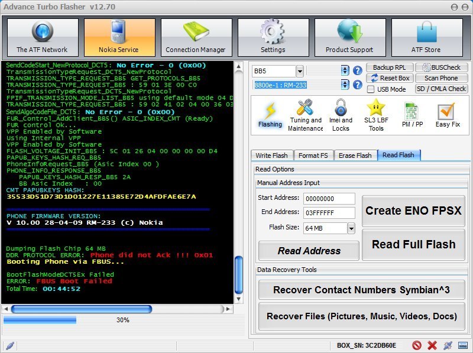Open the Settings gear section
The height and width of the screenshot is (353, 473).
[x=273, y=37]
